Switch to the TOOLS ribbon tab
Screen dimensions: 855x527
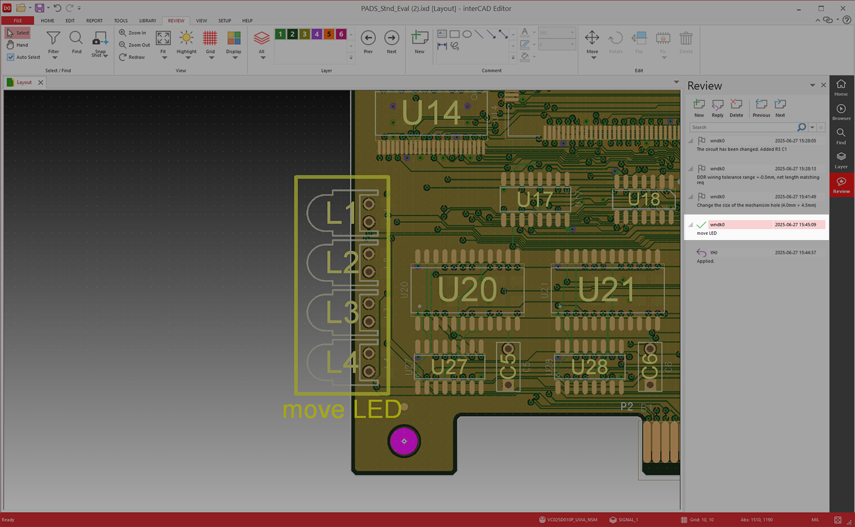(x=121, y=21)
